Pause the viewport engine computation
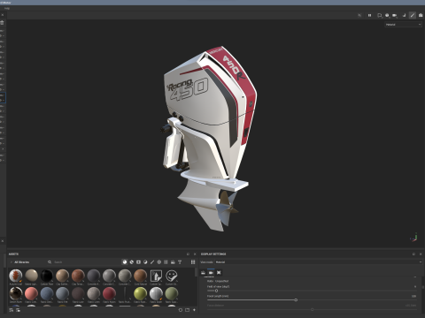 [x=369, y=15]
